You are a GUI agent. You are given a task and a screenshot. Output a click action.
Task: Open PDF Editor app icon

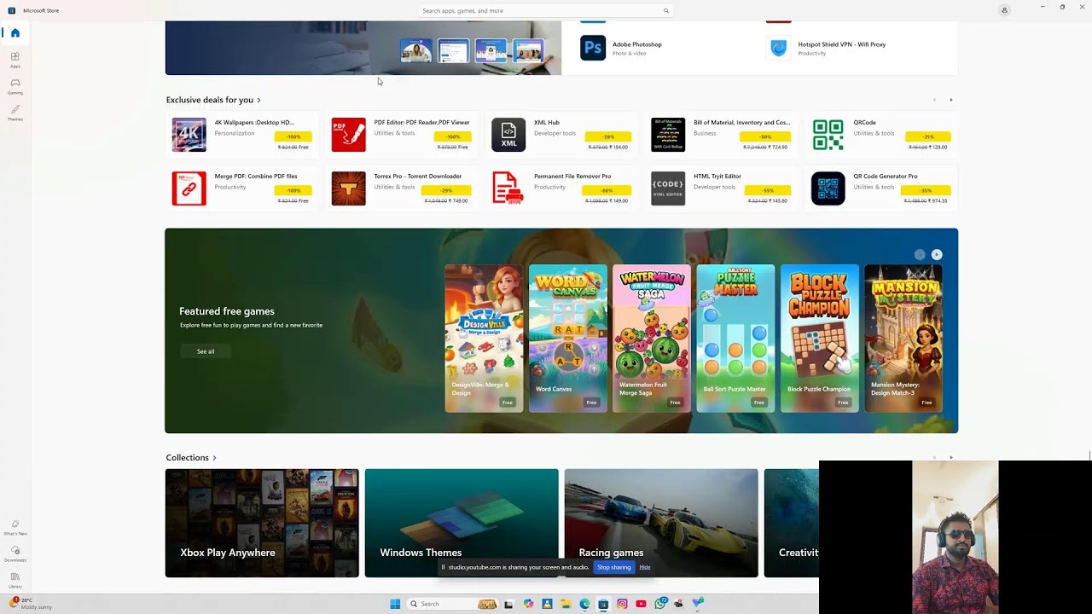point(348,135)
